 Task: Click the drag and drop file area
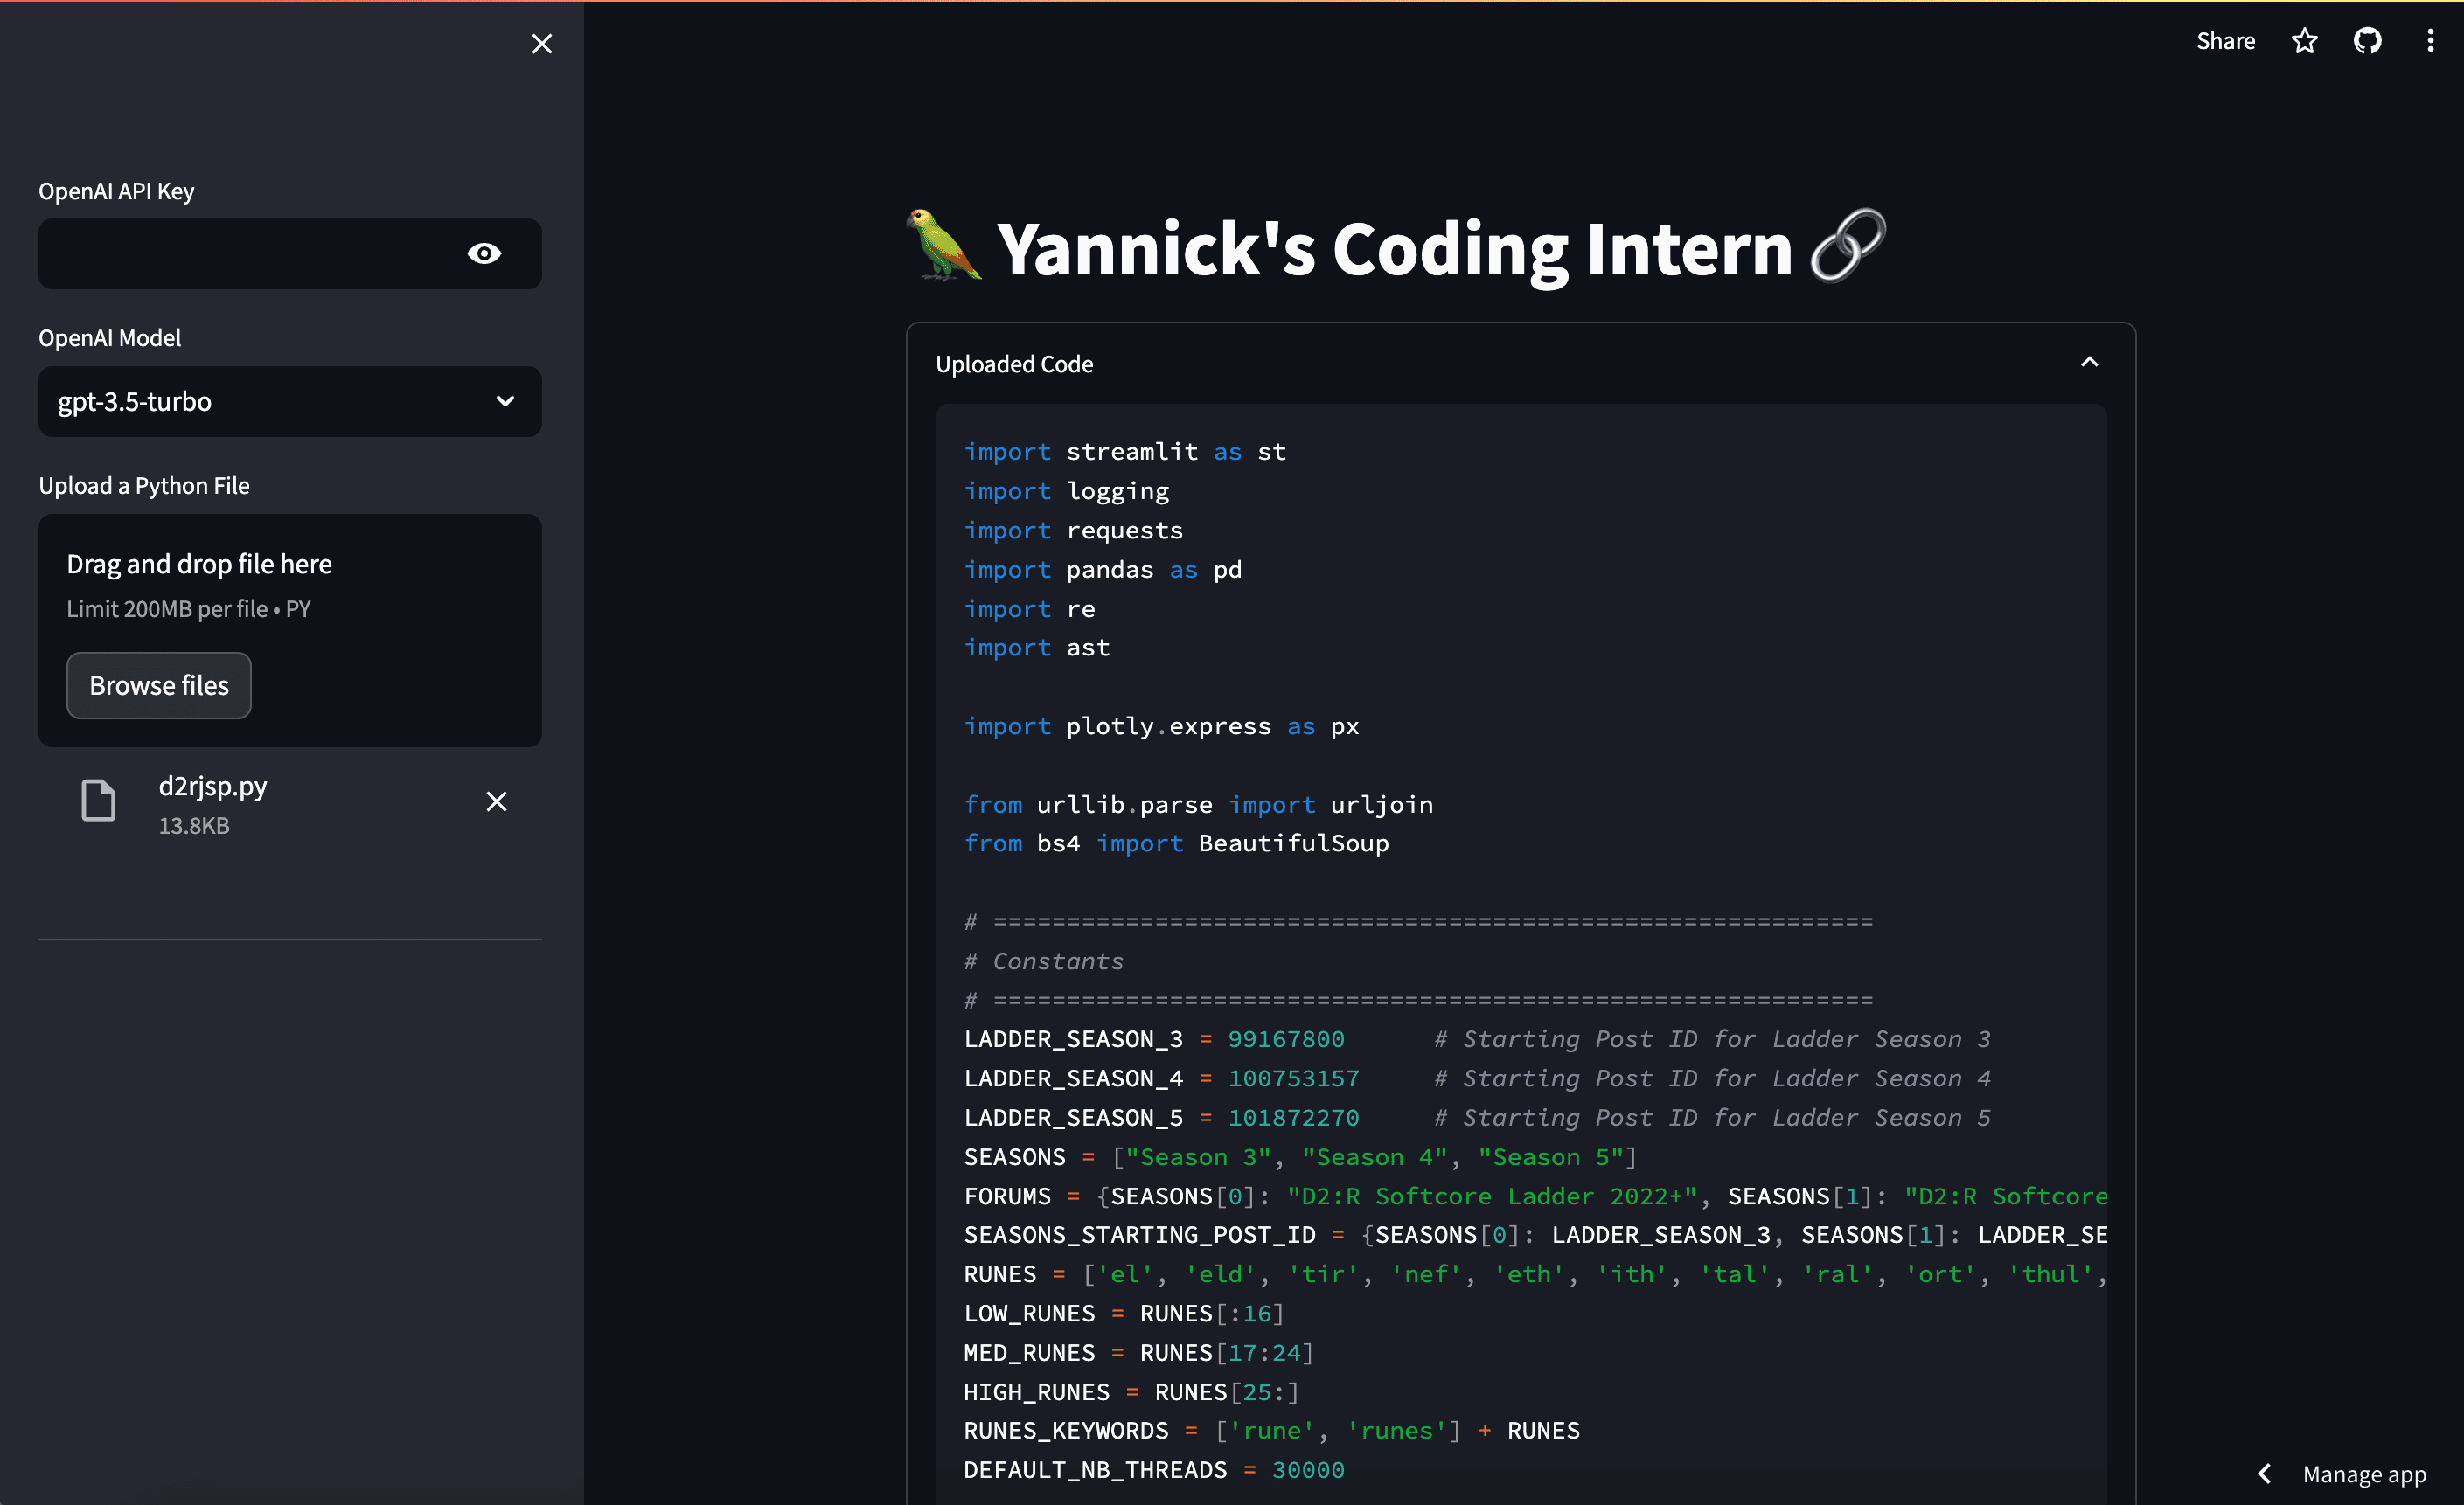pyautogui.click(x=290, y=631)
